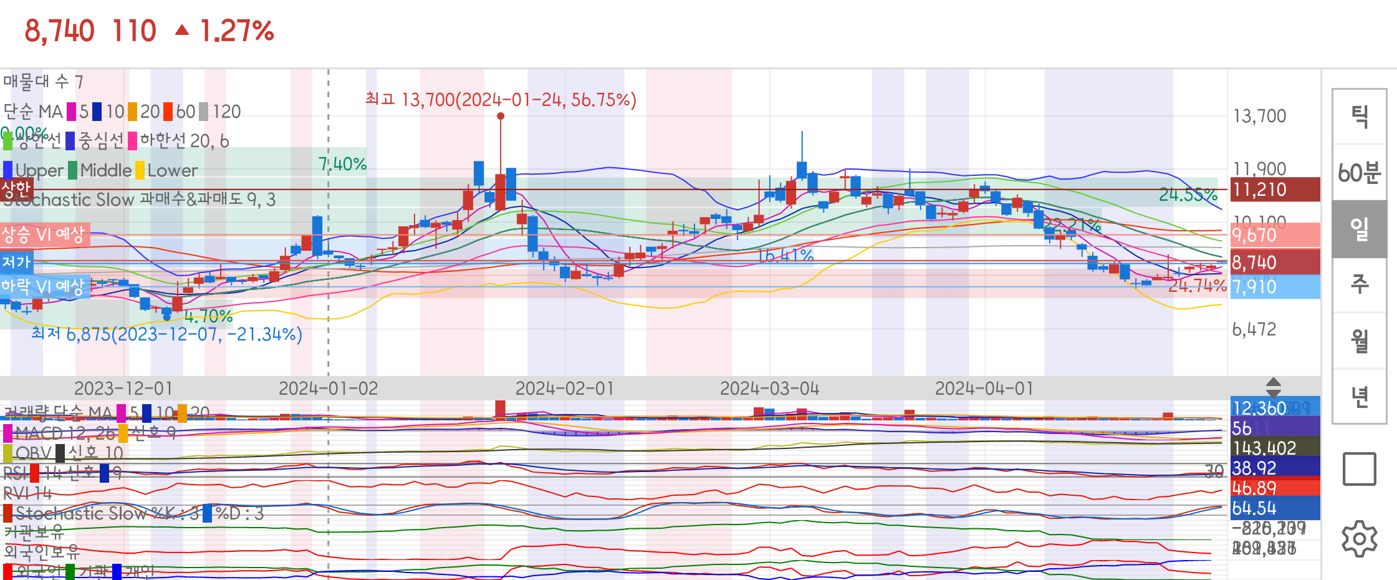
Task: Toggle the empty square checkbox above the gear
Action: coord(1359,469)
